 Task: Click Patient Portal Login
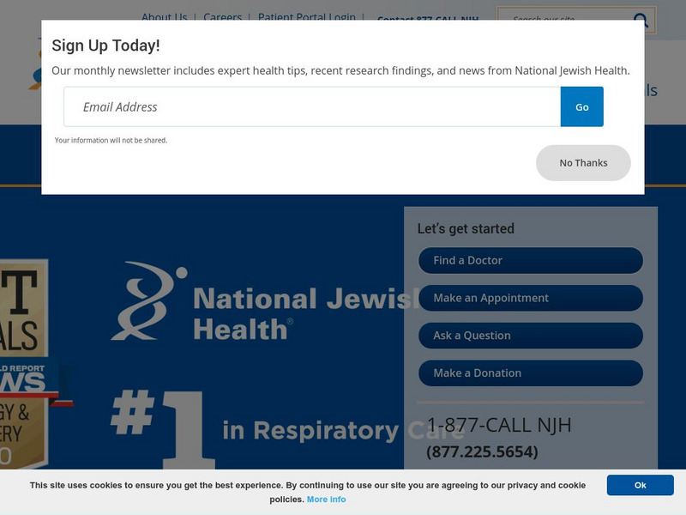click(x=308, y=16)
